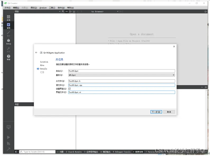Open the 概要信息 output tab

pos(138,152)
